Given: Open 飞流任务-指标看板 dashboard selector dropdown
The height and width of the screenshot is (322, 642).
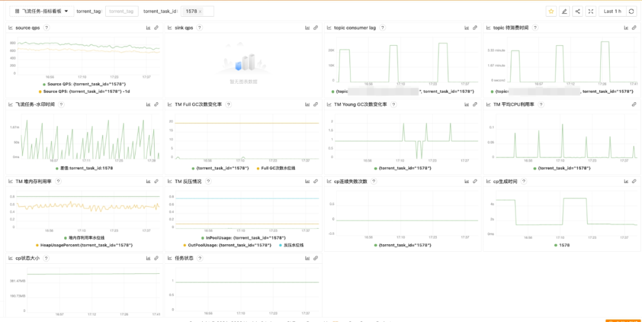Looking at the screenshot, I should [x=42, y=11].
